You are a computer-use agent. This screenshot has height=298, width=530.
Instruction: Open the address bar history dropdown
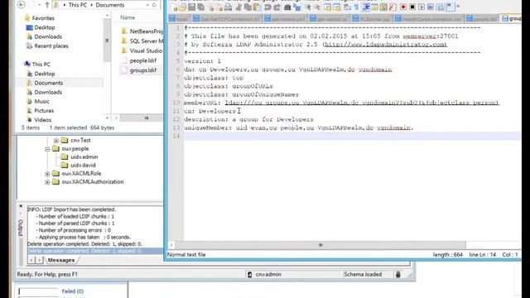tap(147, 5)
